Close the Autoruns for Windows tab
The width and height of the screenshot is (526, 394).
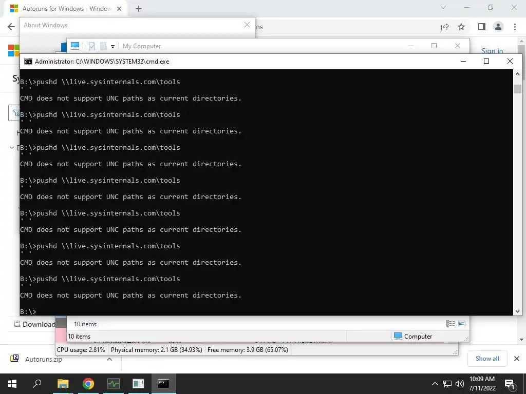tap(119, 9)
